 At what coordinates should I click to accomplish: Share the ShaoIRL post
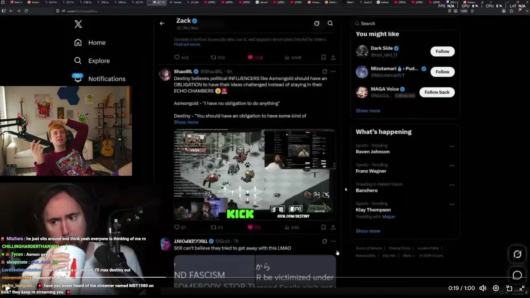(333, 227)
